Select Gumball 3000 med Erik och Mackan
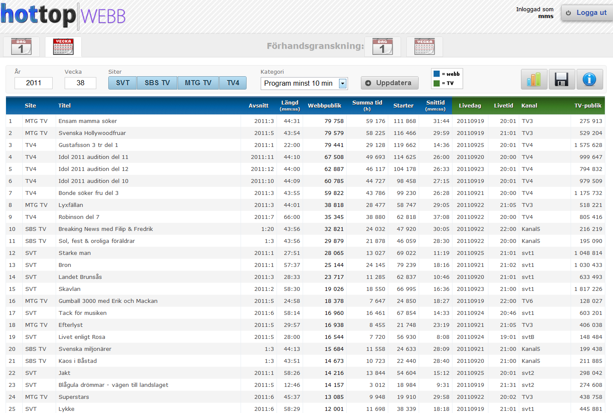 [x=108, y=301]
